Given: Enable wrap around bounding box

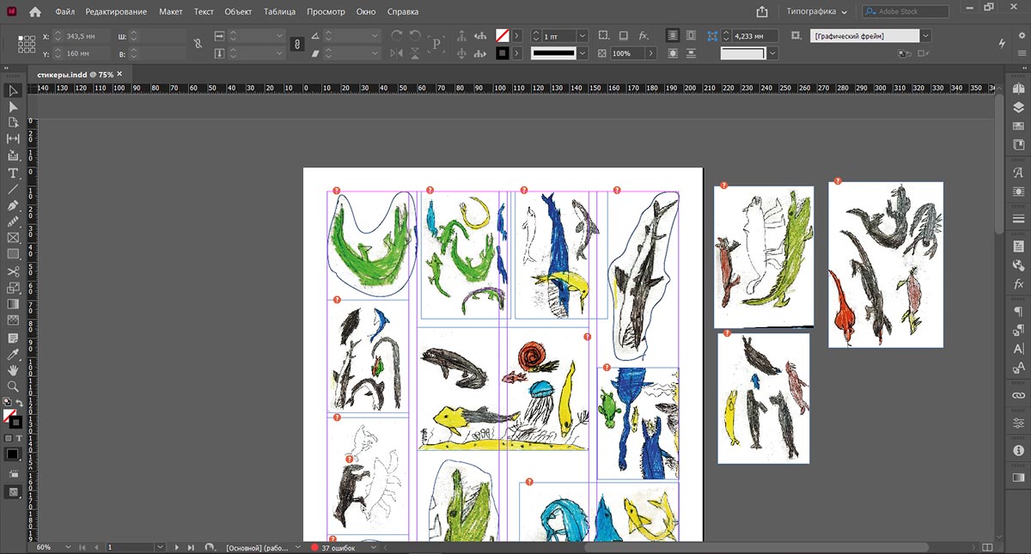Looking at the screenshot, I should (692, 35).
